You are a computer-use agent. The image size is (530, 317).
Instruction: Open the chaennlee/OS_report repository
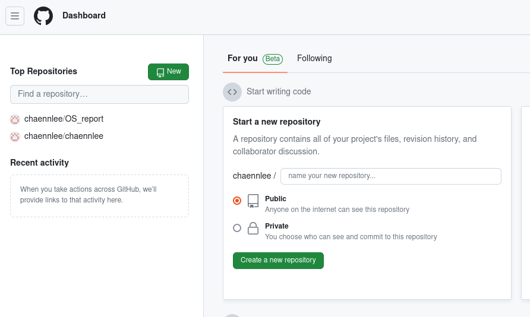click(64, 119)
